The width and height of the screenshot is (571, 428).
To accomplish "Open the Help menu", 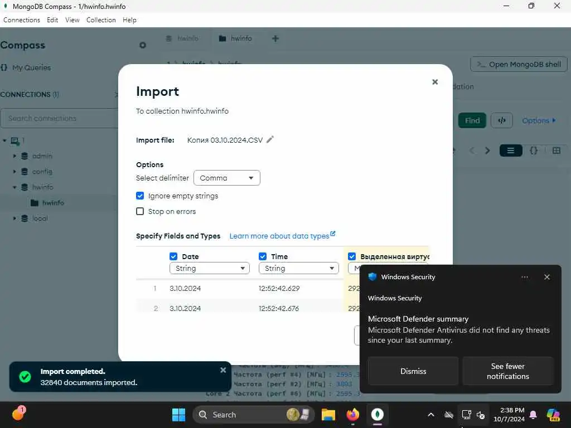I will click(129, 20).
